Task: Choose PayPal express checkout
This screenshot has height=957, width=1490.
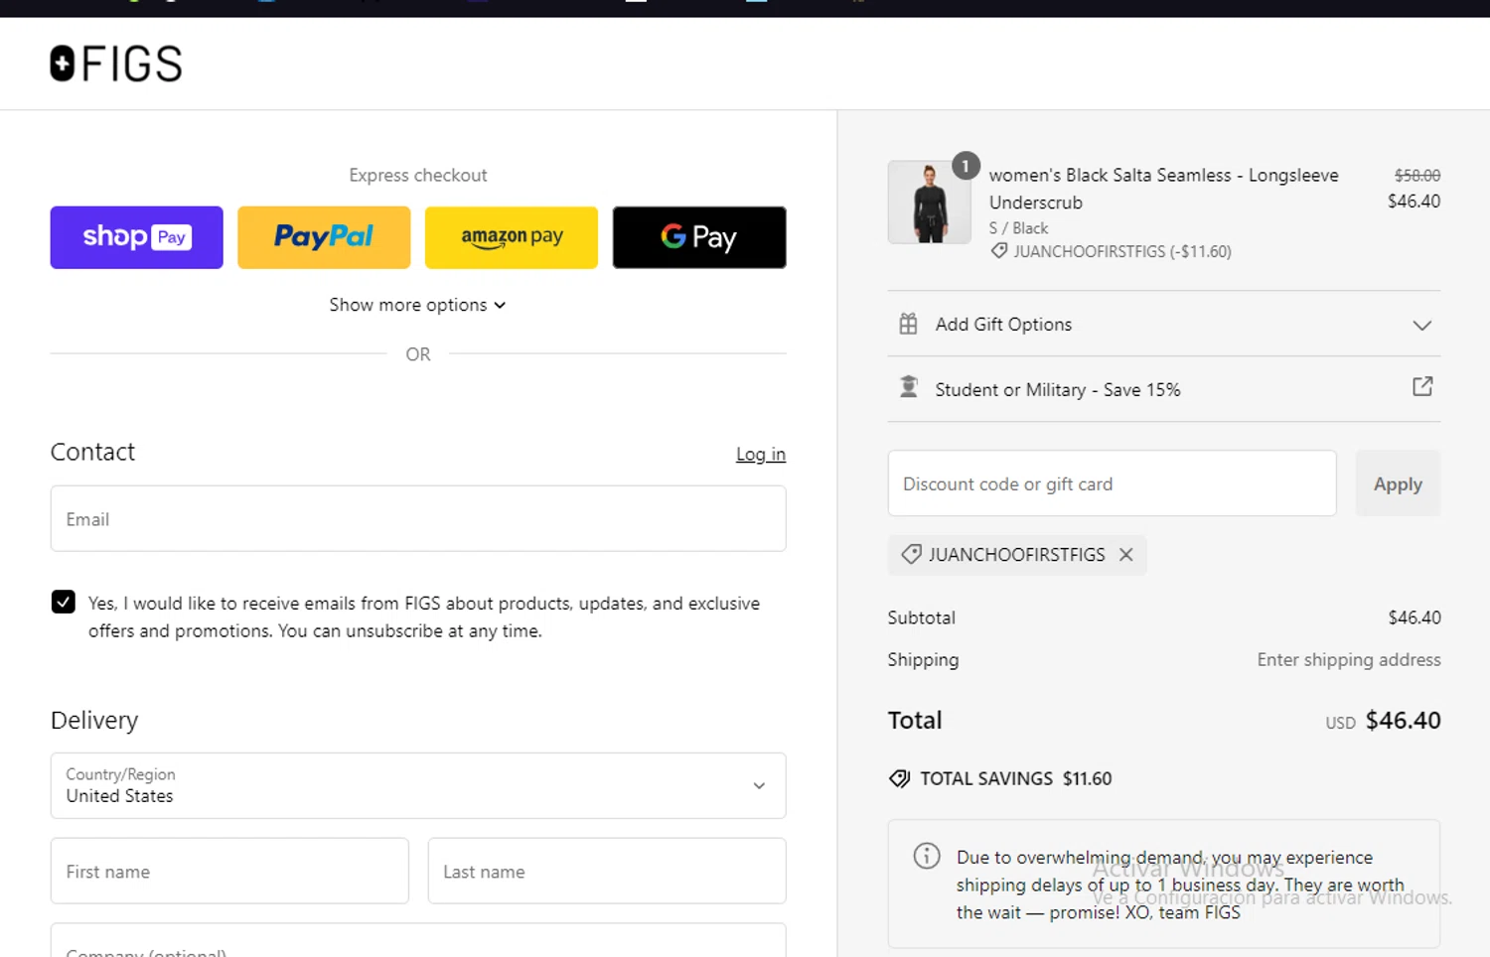Action: [x=324, y=237]
